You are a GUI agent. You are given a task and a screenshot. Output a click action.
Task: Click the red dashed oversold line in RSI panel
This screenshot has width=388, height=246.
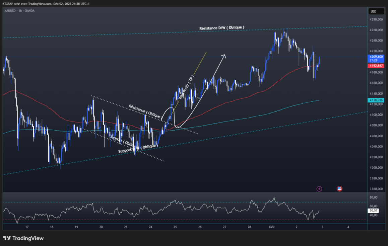coord(134,219)
